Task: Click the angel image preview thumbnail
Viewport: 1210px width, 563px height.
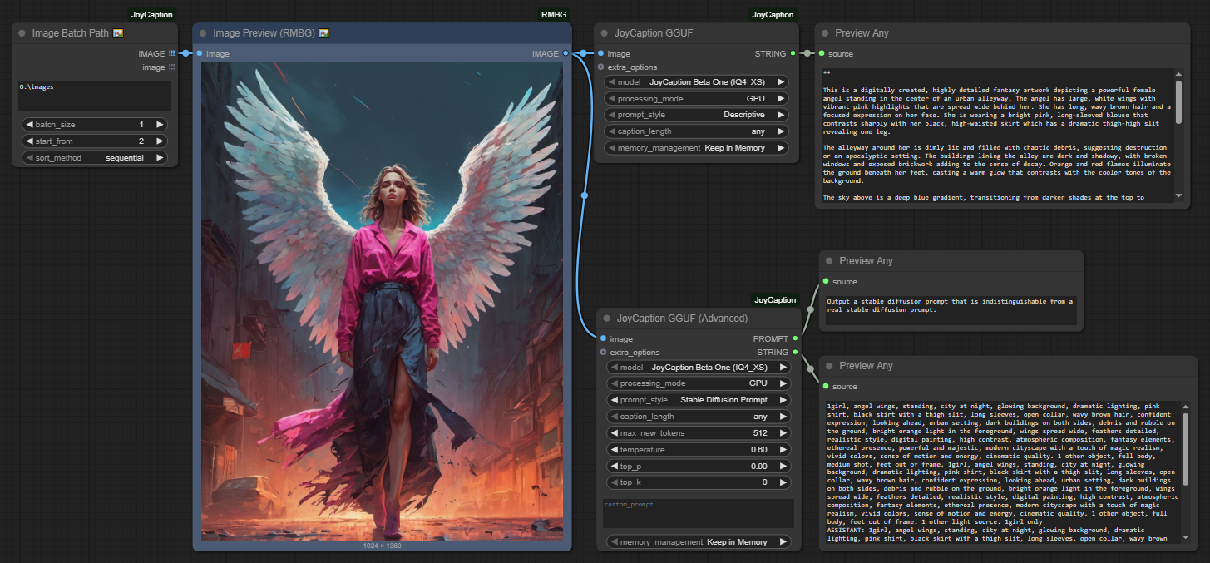Action: pyautogui.click(x=382, y=301)
